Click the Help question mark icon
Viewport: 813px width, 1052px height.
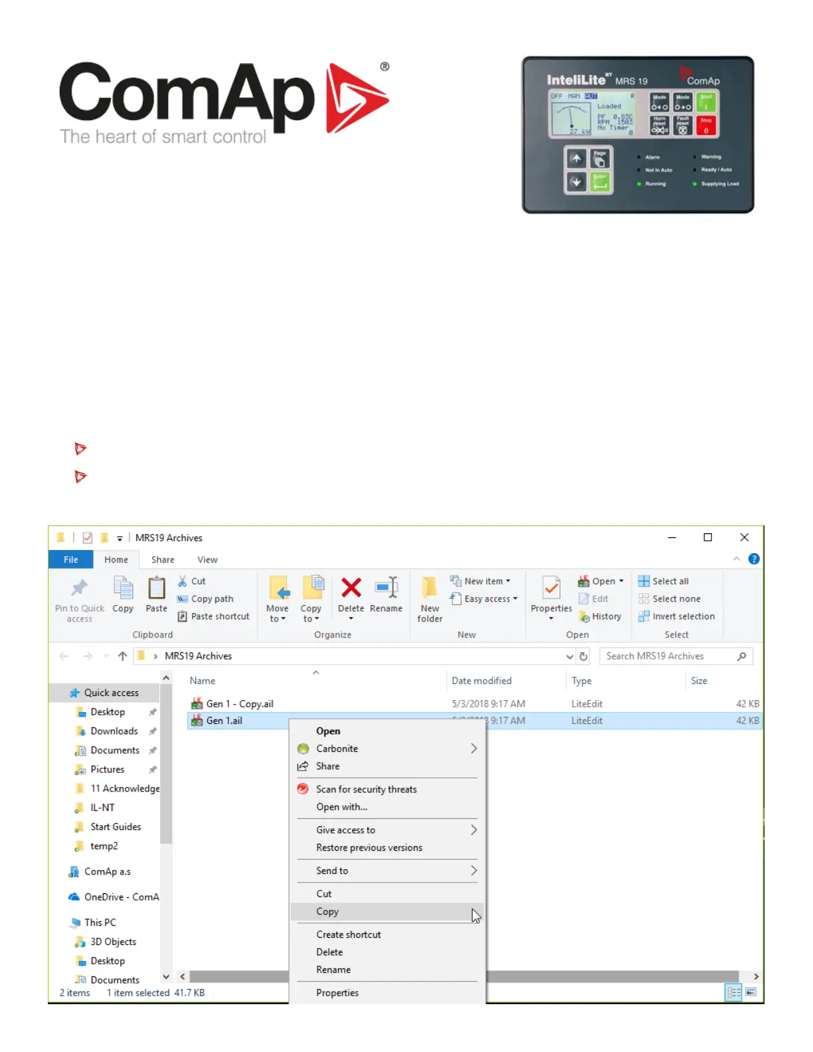tap(754, 559)
